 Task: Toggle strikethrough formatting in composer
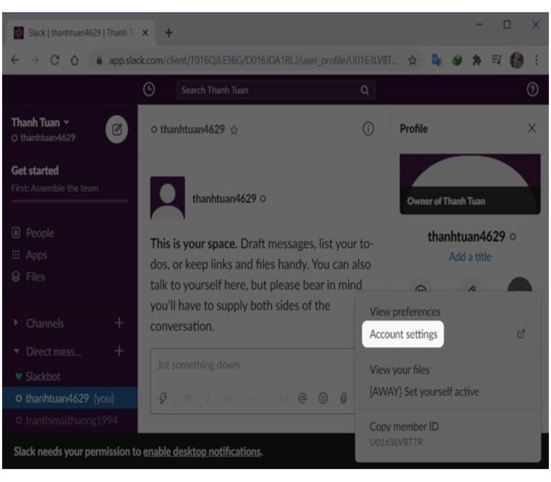click(228, 399)
